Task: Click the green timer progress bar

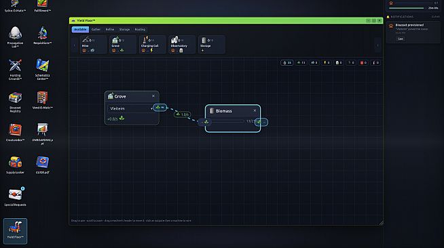Action: (x=407, y=8)
